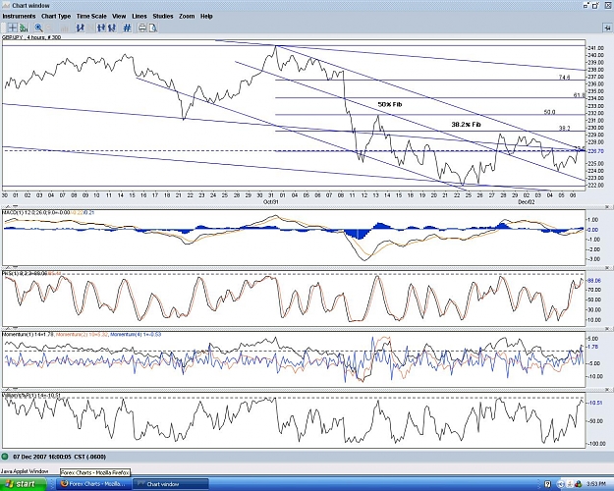The image size is (614, 491).
Task: Click the green connection status indicator
Action: pos(5,457)
